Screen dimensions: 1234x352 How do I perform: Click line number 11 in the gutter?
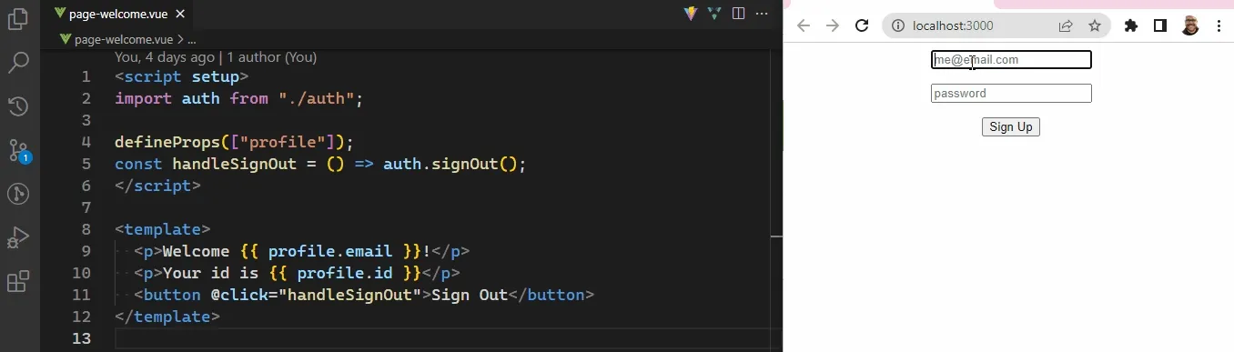(81, 295)
